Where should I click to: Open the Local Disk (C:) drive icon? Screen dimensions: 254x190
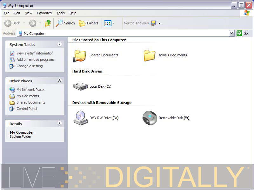pos(81,86)
